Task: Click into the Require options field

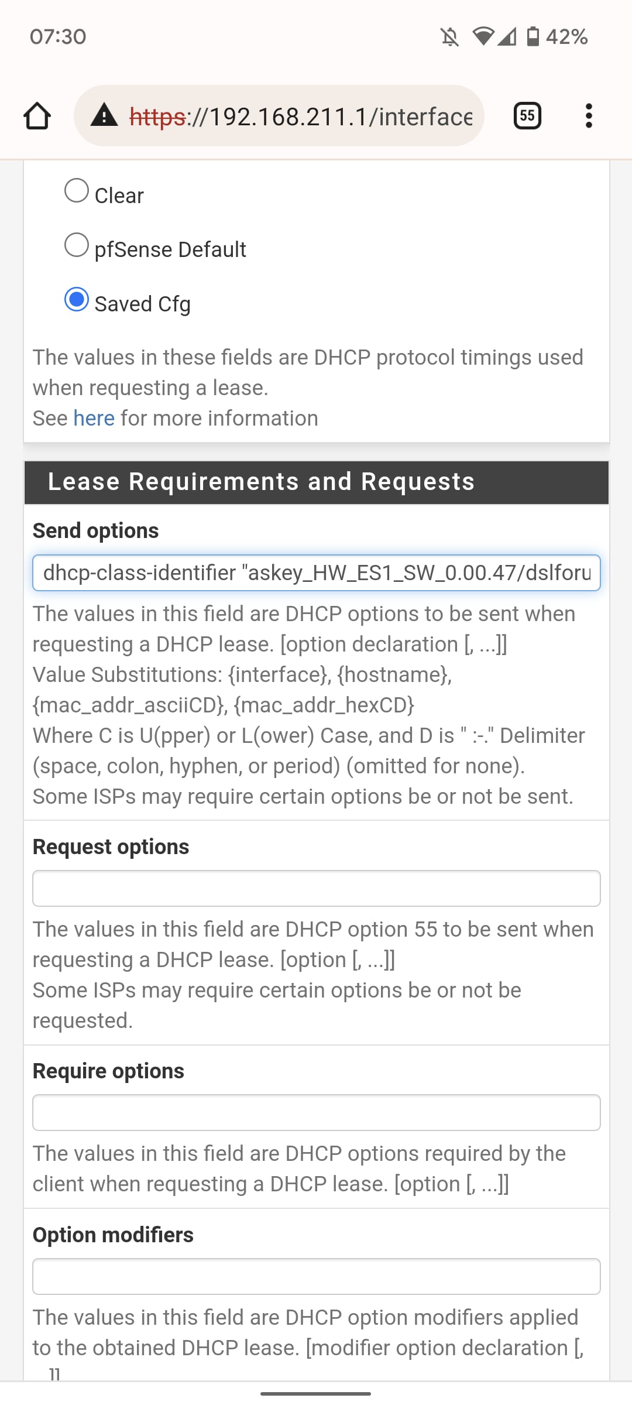Action: pos(317,1112)
